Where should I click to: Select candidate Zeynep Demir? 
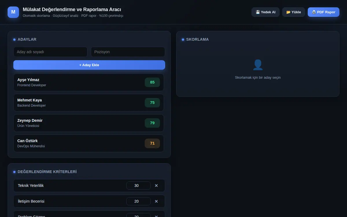click(x=88, y=123)
